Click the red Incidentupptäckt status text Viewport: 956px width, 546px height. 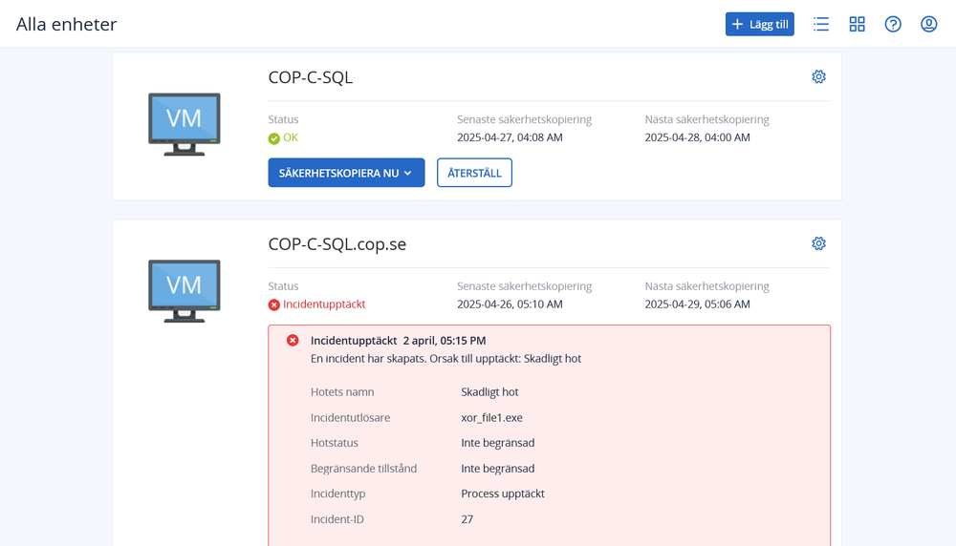click(x=324, y=304)
